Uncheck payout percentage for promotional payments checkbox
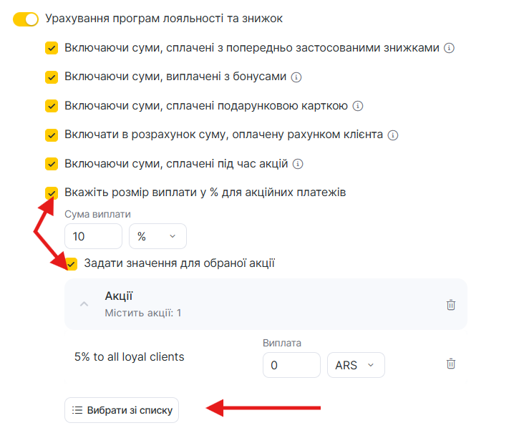524x428 pixels. click(x=52, y=193)
